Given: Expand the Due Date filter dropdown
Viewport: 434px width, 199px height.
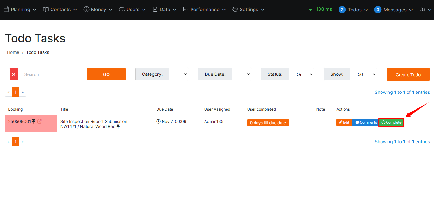Looking at the screenshot, I should pyautogui.click(x=241, y=74).
